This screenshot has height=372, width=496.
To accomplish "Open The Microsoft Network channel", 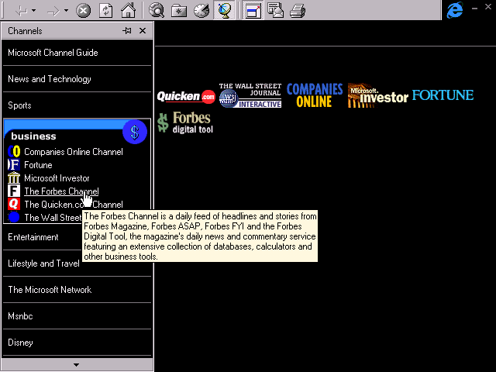I will pyautogui.click(x=77, y=289).
